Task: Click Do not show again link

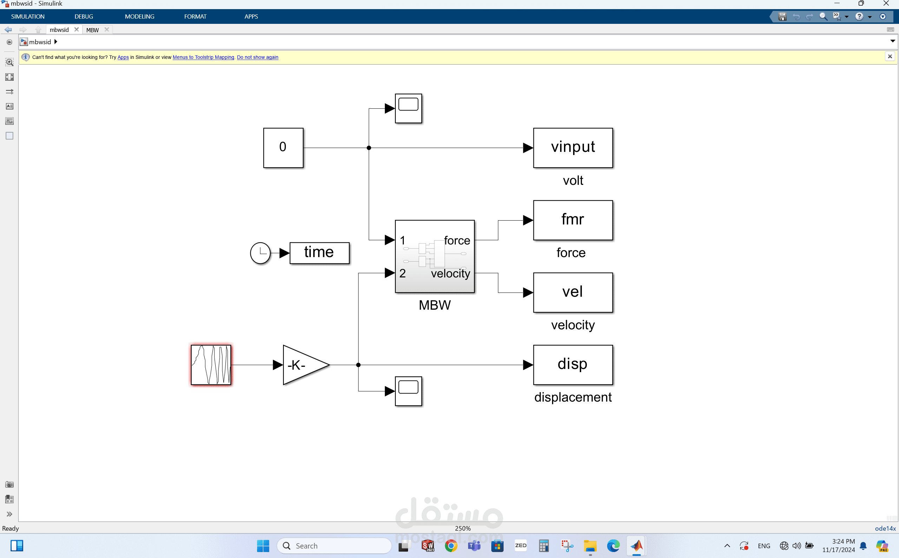Action: pyautogui.click(x=257, y=57)
